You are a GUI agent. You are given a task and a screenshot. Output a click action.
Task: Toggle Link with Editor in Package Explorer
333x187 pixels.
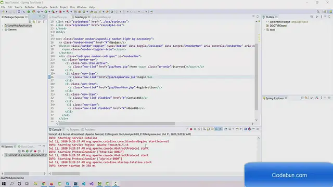coord(34,22)
